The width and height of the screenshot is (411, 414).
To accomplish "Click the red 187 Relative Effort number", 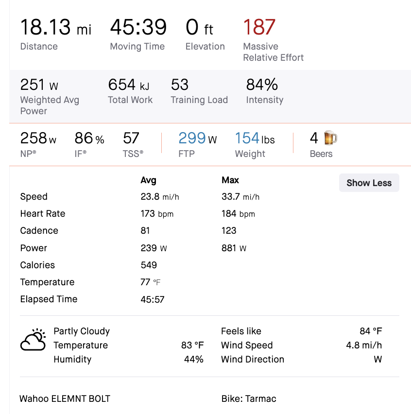I will [259, 28].
